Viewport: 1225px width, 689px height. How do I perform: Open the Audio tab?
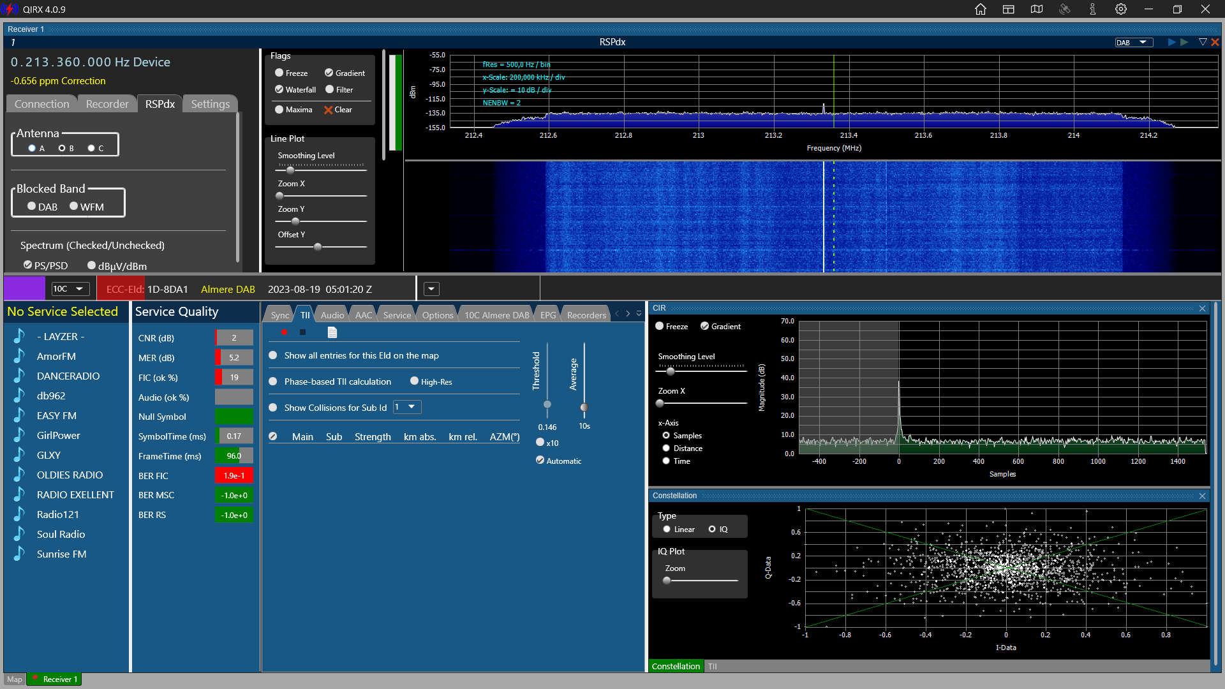332,315
